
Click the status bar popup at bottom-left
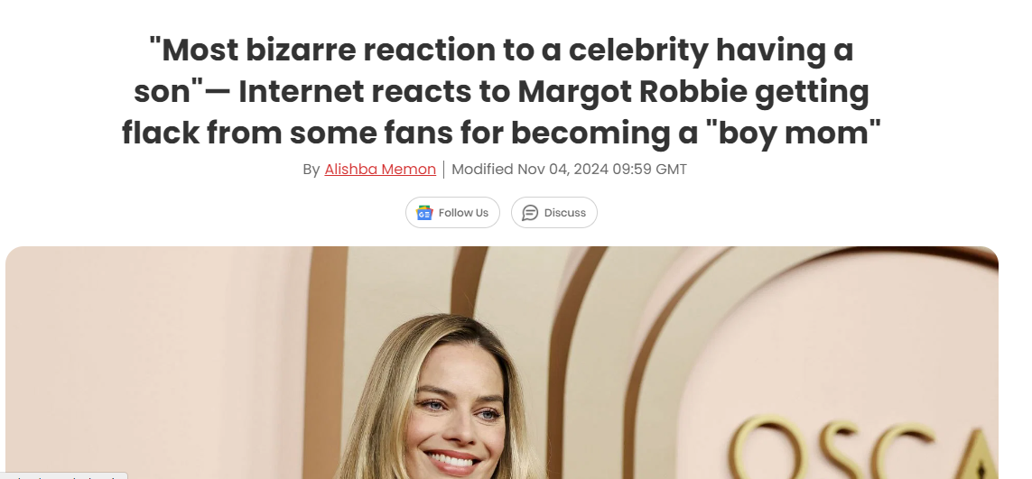click(63, 474)
